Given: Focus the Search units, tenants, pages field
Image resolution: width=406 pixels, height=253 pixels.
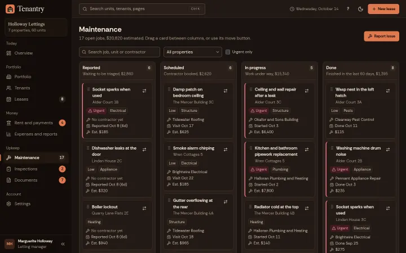Looking at the screenshot, I should 142,9.
